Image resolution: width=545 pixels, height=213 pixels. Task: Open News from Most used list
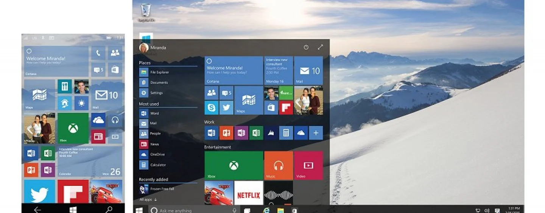coord(149,144)
